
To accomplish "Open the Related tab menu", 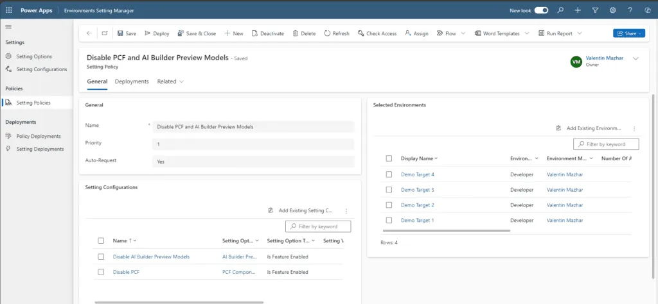I will [170, 81].
